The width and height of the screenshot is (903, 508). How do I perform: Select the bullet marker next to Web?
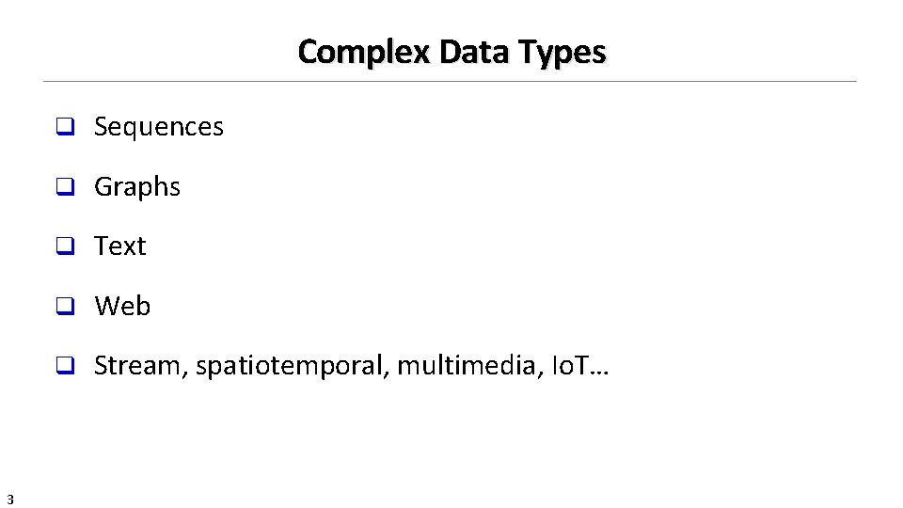(x=64, y=308)
